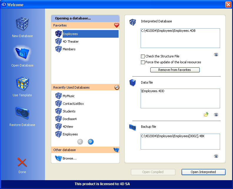Select MyMusic in Recently Used Databases
Viewport: 233px width, 189px height.
click(x=69, y=96)
